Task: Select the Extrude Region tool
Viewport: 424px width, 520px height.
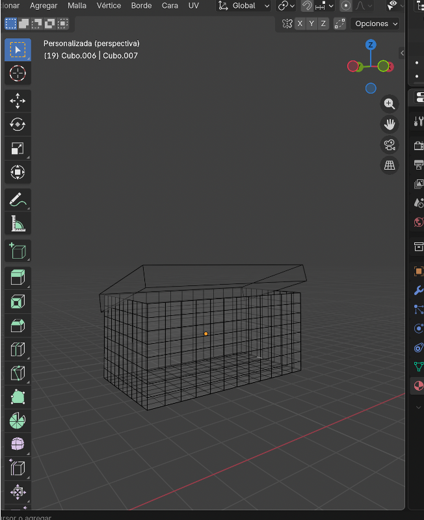Action: (18, 278)
